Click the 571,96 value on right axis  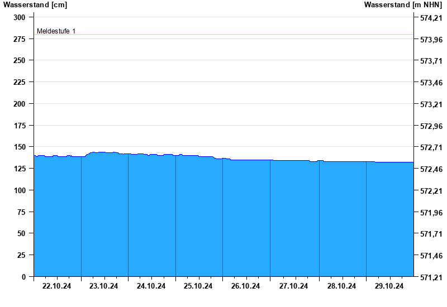431,213
